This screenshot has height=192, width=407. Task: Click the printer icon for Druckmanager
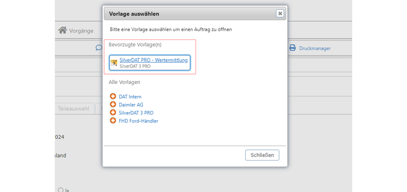(293, 48)
